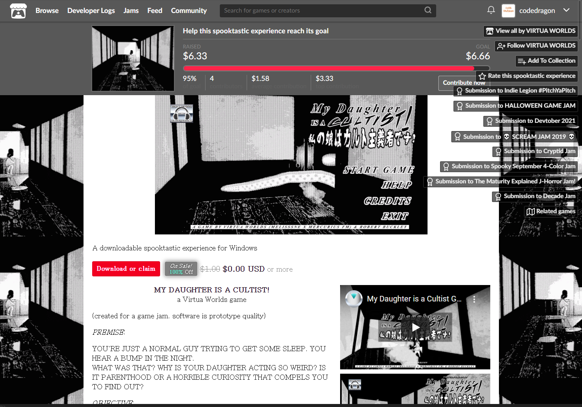Click the game cover thumbnail in goal banner
Image resolution: width=582 pixels, height=407 pixels.
pos(133,58)
